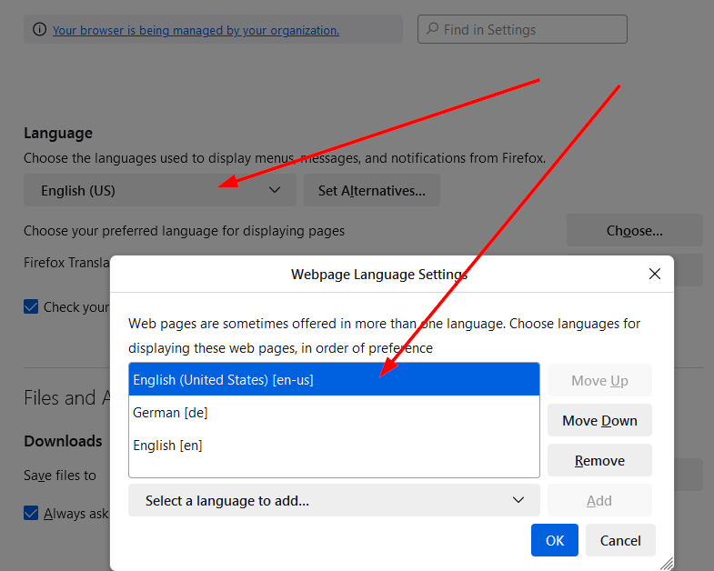Viewport: 714px width, 571px height.
Task: Open the English (US) language dropdown
Action: coord(160,191)
